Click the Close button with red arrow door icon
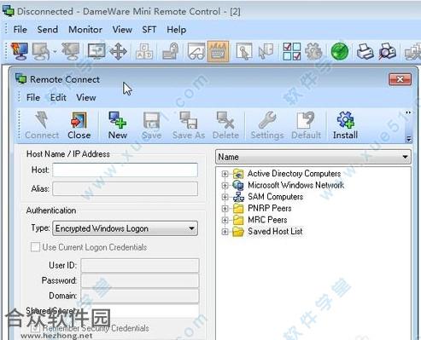Image resolution: width=421 pixels, height=340 pixels. pyautogui.click(x=79, y=125)
